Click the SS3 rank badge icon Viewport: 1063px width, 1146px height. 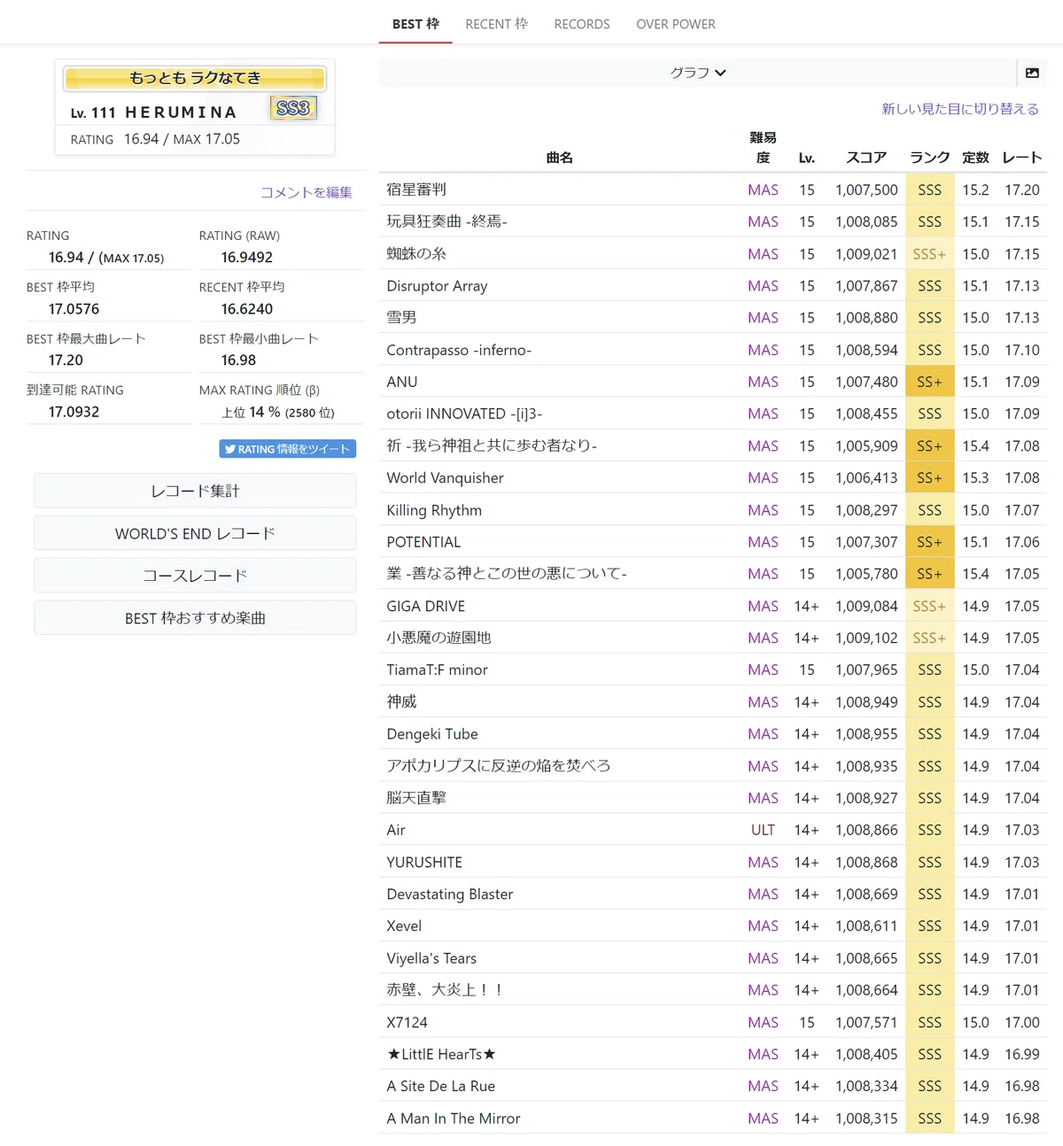coord(293,108)
